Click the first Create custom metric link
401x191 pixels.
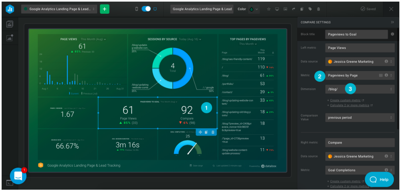point(345,100)
